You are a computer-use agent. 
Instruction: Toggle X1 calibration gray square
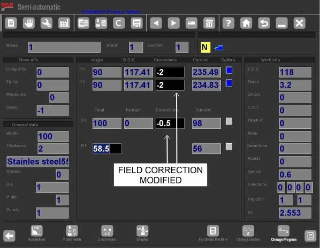pyautogui.click(x=229, y=121)
